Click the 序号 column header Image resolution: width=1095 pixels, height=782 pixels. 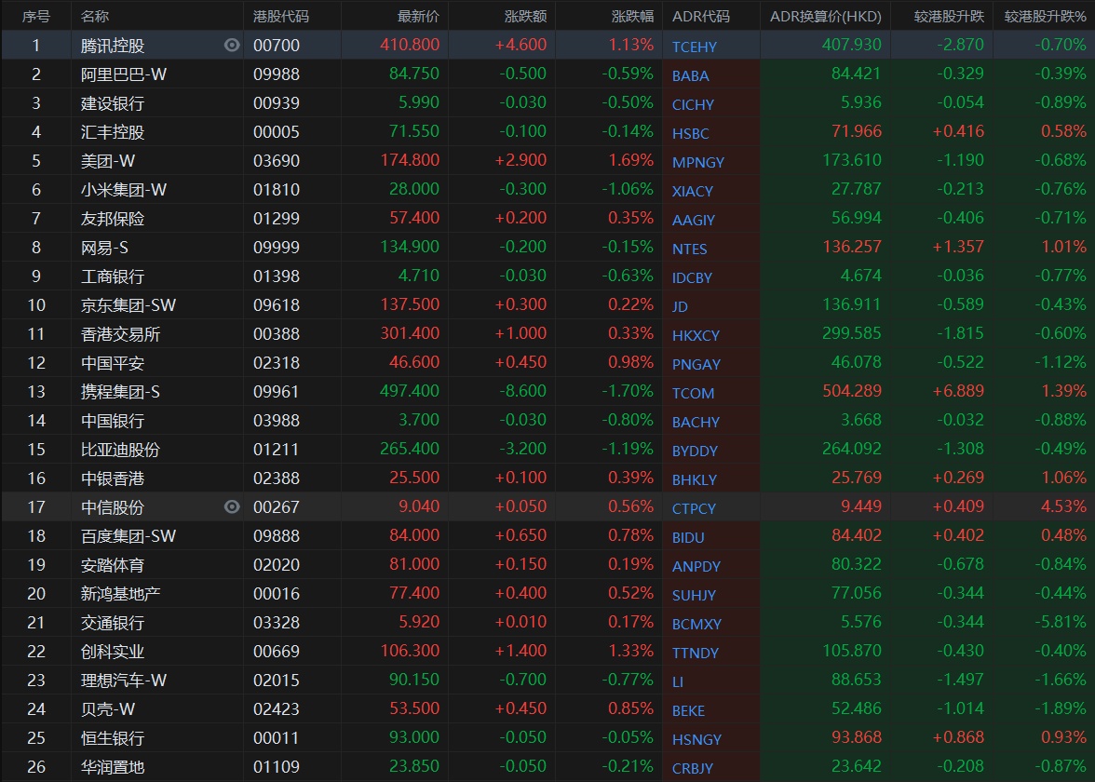(x=35, y=16)
